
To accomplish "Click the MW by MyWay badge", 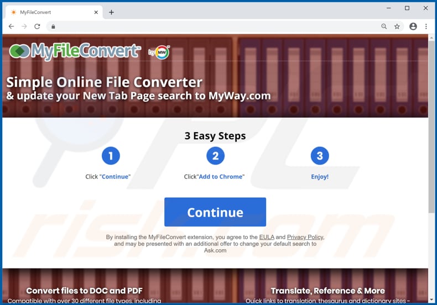I will coord(159,52).
